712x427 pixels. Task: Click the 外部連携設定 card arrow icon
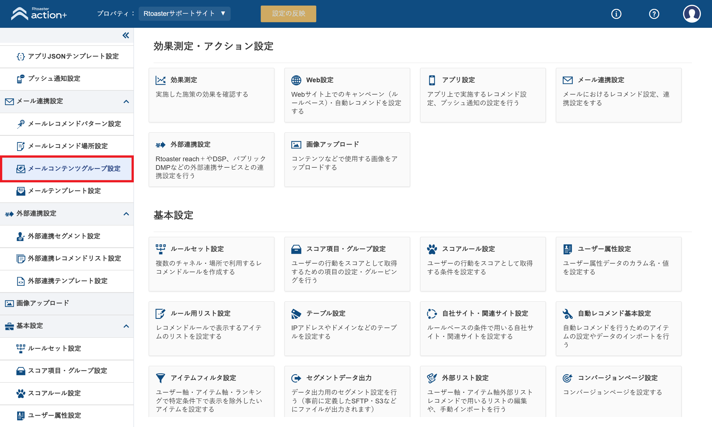point(160,145)
